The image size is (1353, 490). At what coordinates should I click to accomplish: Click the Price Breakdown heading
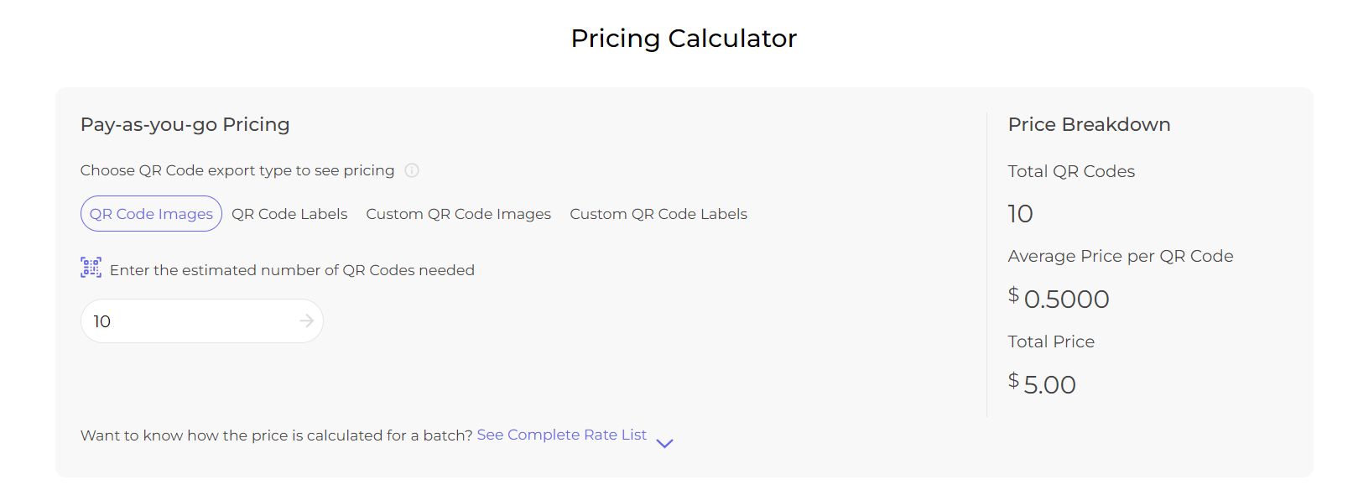(x=1089, y=124)
